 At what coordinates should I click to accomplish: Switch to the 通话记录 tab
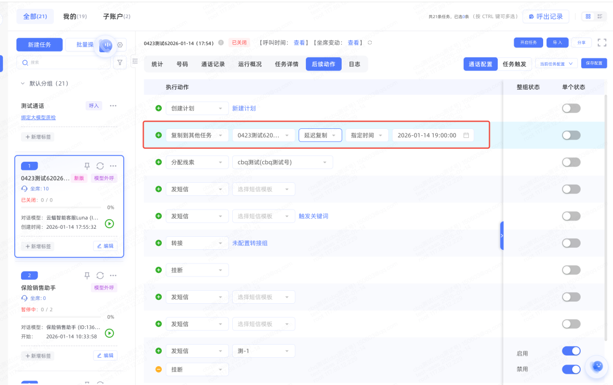[x=213, y=64]
